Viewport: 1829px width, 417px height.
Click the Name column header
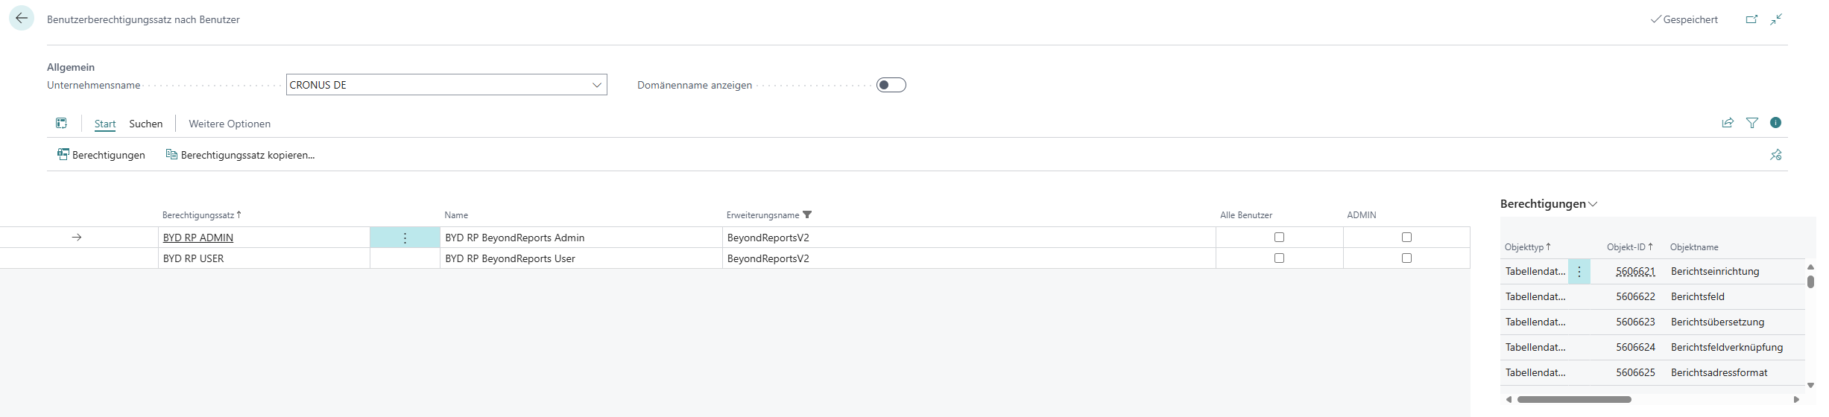456,215
